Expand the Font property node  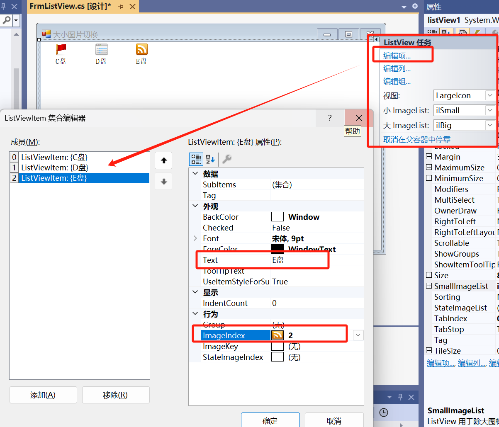coord(195,238)
